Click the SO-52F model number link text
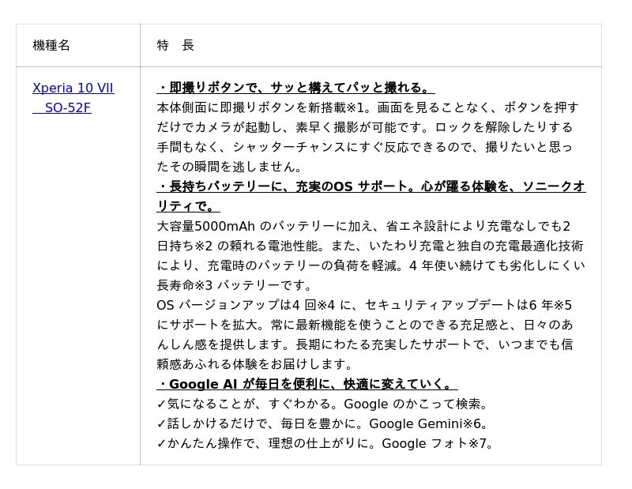This screenshot has height=489, width=632. point(67,108)
